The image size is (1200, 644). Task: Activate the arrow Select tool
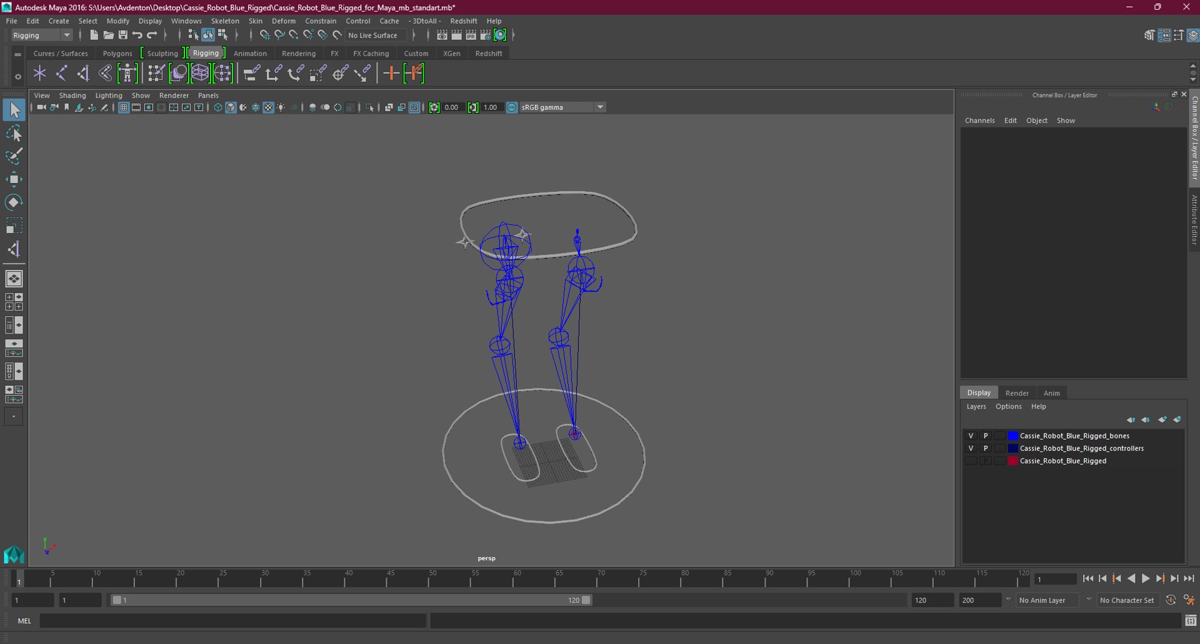coord(14,111)
